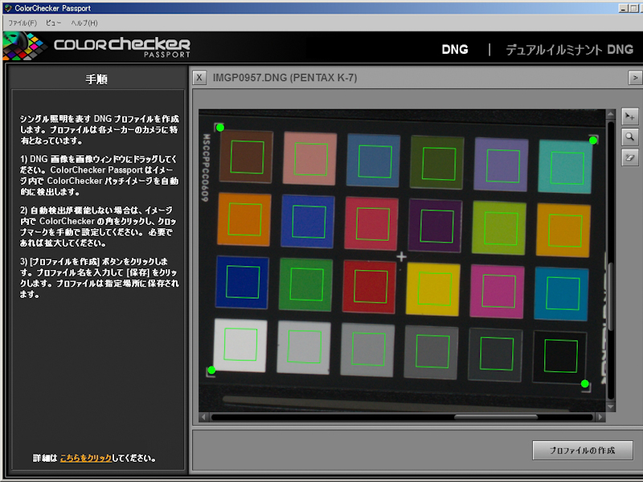The width and height of the screenshot is (643, 482).
Task: Click the white patch on the ColorChecker chart
Action: coord(241,345)
